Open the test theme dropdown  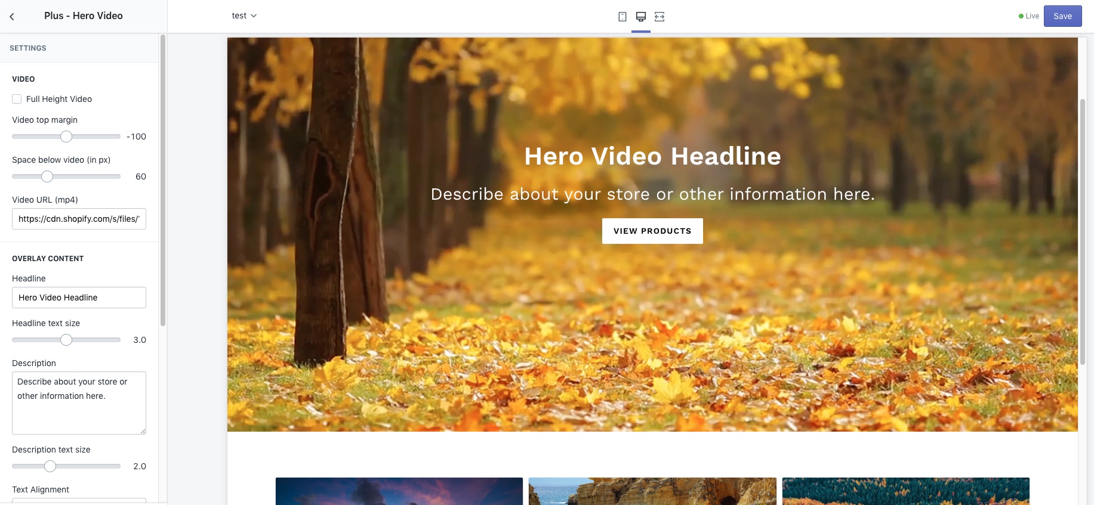[244, 16]
